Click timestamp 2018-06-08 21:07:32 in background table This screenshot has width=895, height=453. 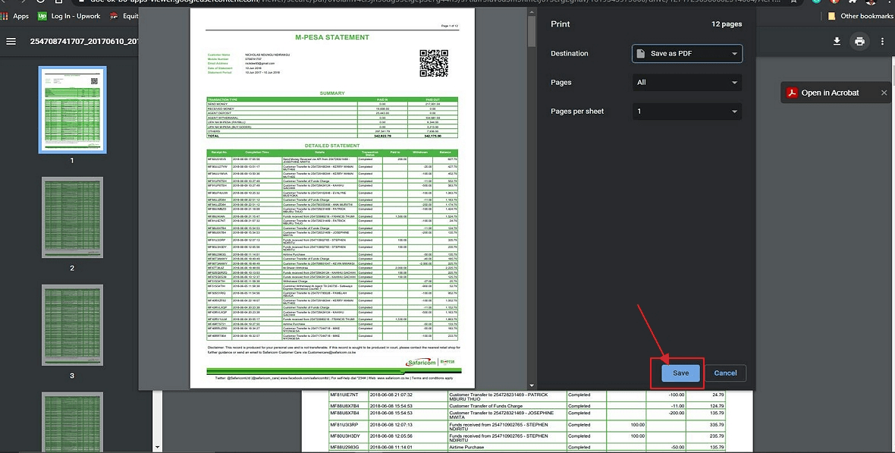tap(391, 395)
